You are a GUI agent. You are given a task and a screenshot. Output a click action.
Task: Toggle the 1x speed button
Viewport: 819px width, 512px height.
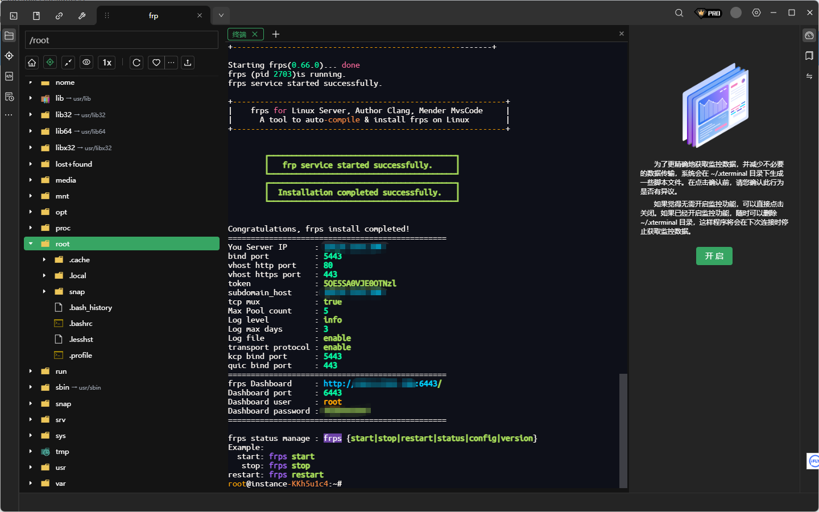tap(107, 63)
